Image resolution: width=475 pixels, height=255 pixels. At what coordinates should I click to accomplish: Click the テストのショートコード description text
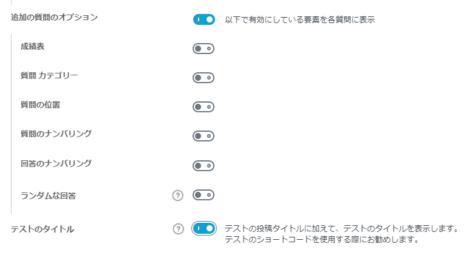click(x=322, y=240)
